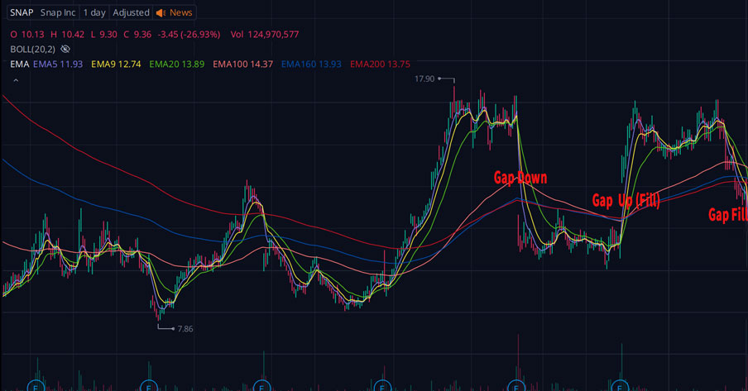Image resolution: width=748 pixels, height=391 pixels.
Task: Select the EMA100 14.37 legend entry
Action: [x=242, y=64]
